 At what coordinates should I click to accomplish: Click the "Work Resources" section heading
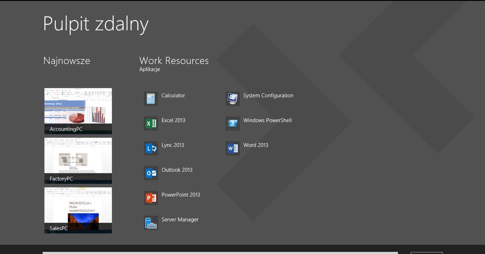pos(174,61)
